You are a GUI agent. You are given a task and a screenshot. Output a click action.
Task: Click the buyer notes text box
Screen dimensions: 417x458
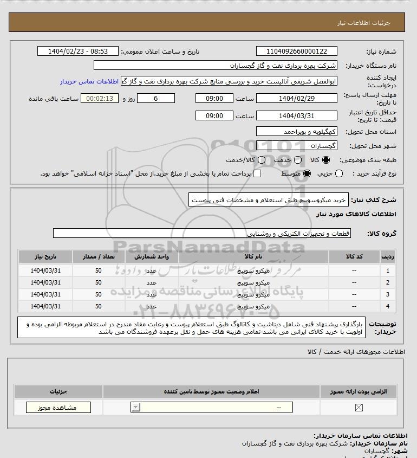[x=191, y=328]
